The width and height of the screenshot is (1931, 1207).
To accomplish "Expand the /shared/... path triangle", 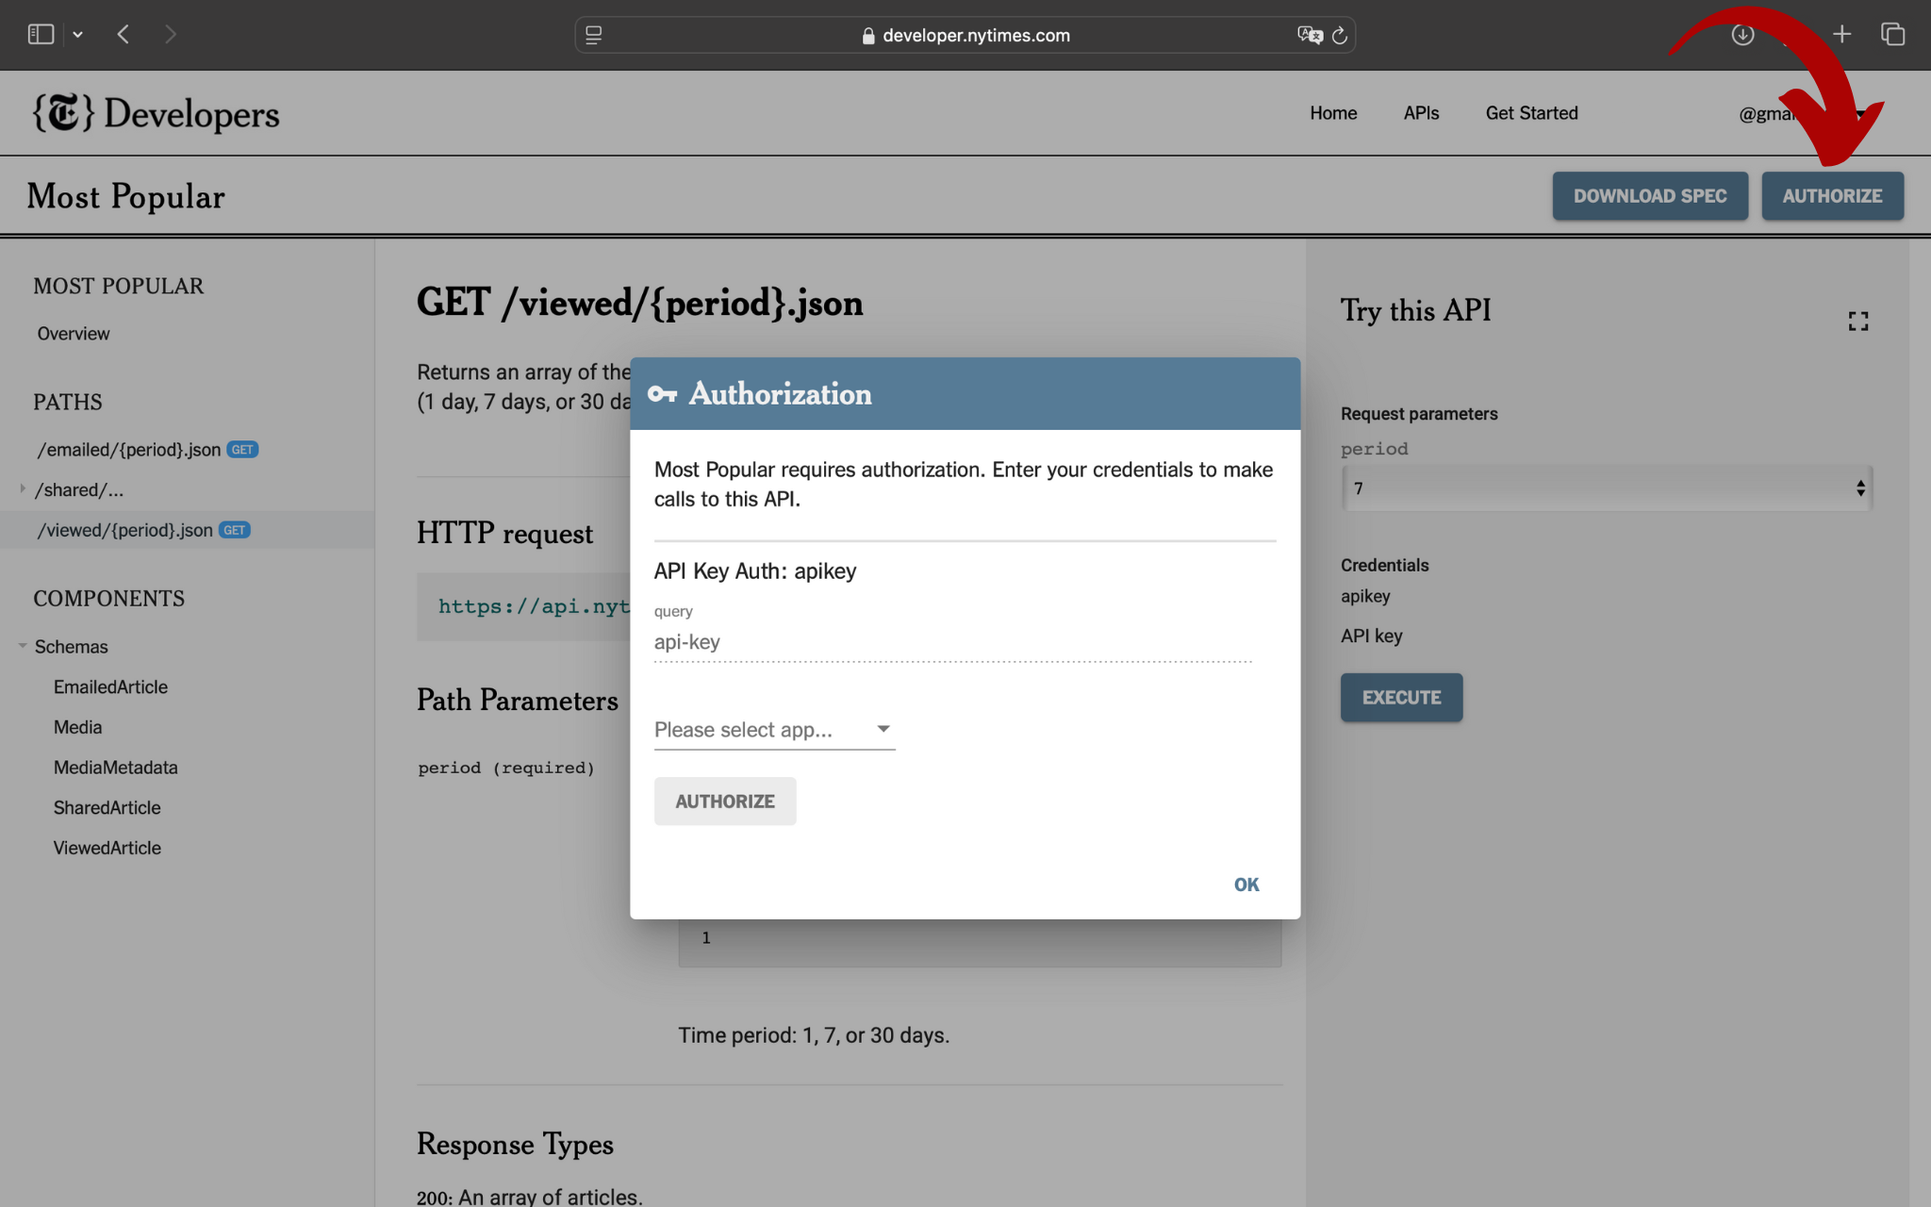I will 22,489.
